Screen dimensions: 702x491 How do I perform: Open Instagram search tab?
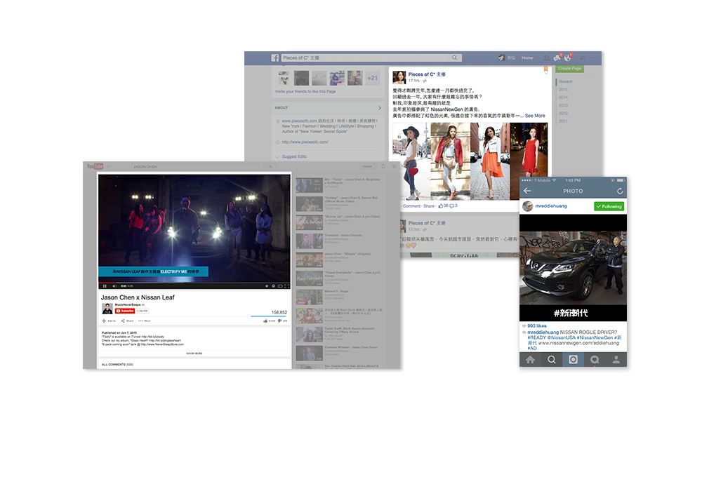tap(552, 360)
